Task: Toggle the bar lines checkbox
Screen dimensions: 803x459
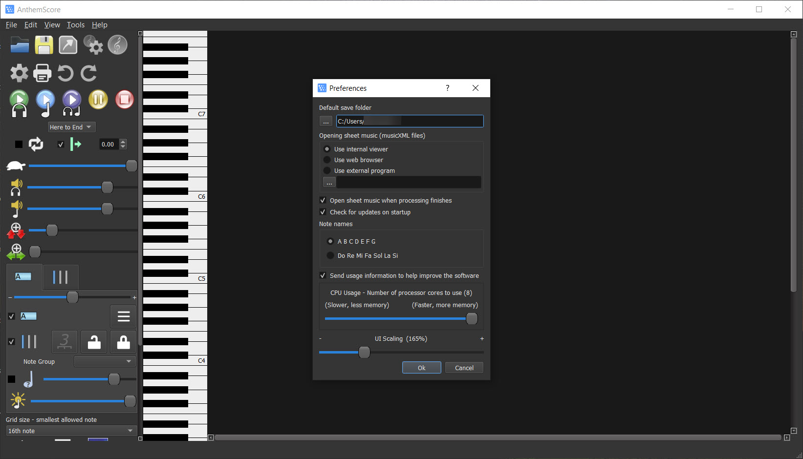Action: (12, 342)
